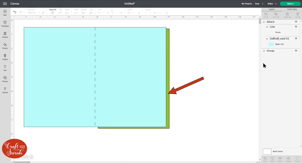The height and width of the screenshot is (163, 302).
Task: Click the New project icon
Action: coord(5,12)
